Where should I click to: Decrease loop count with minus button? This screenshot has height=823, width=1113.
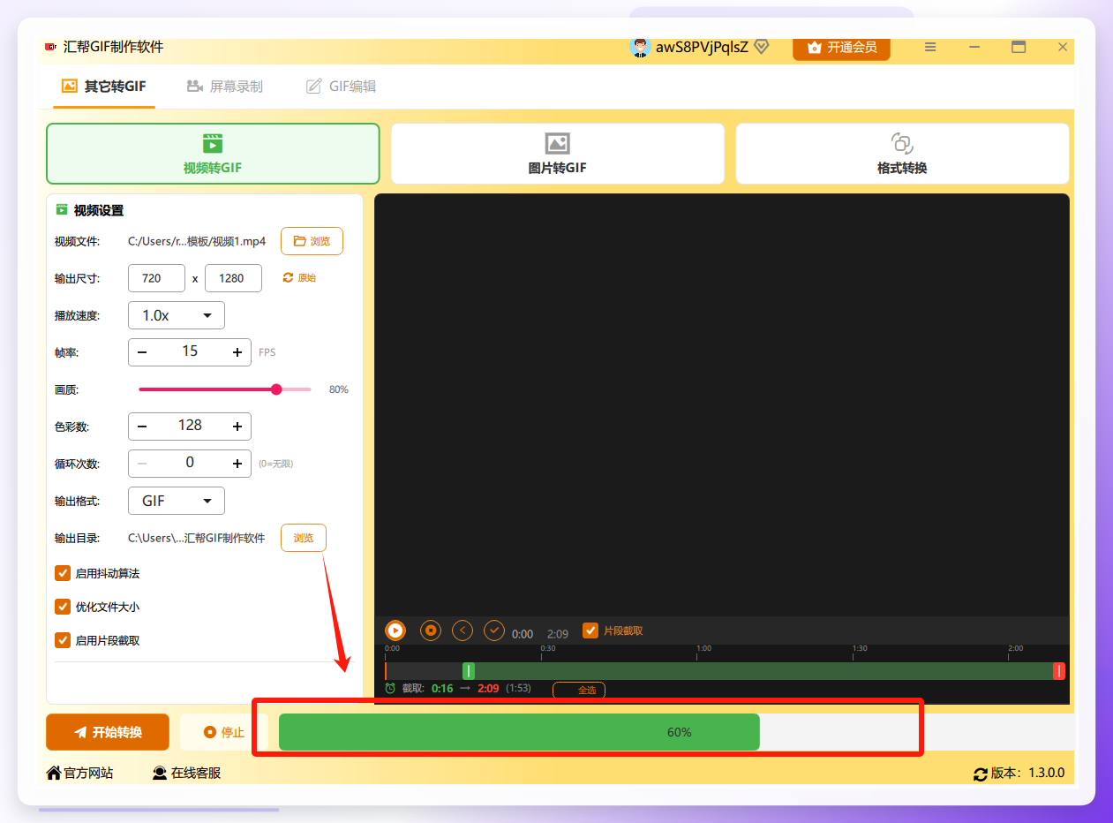[142, 464]
